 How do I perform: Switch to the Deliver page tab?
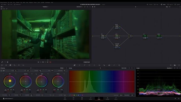point(116,99)
